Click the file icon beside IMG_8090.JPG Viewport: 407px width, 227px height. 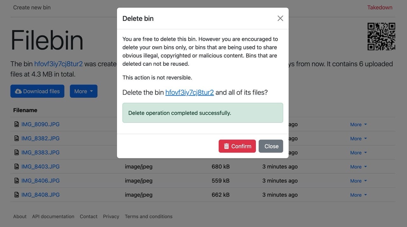click(x=17, y=124)
